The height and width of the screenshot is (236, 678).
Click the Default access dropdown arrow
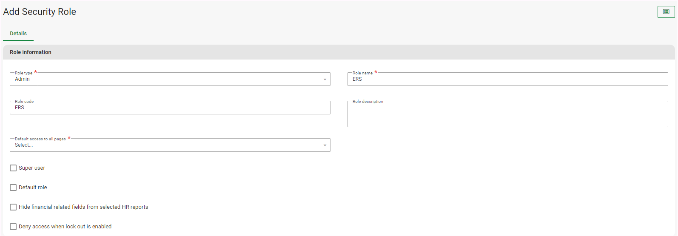click(325, 145)
